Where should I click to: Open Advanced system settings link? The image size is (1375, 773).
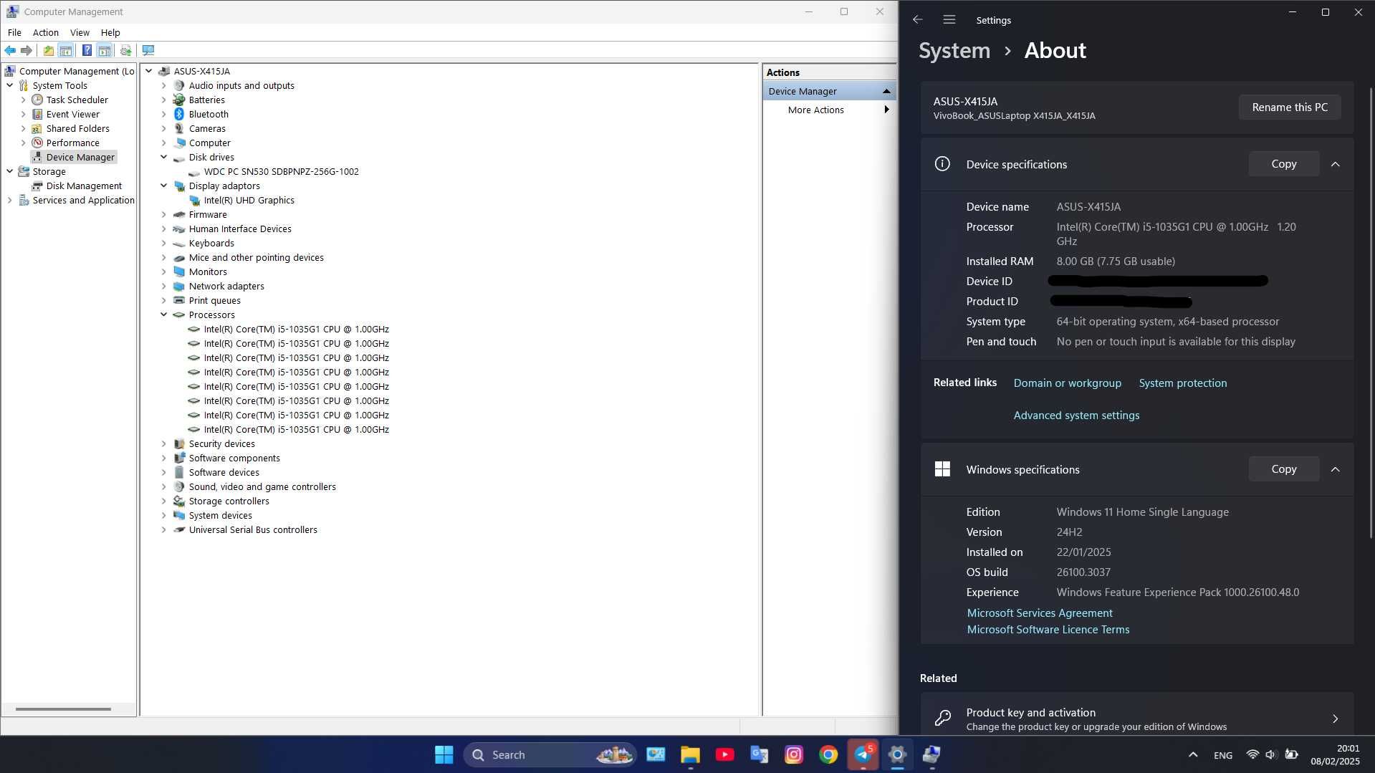(x=1076, y=416)
